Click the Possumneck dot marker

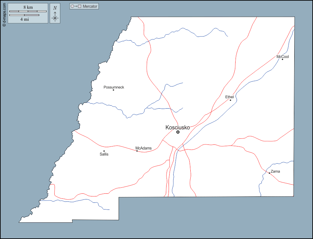(113, 90)
